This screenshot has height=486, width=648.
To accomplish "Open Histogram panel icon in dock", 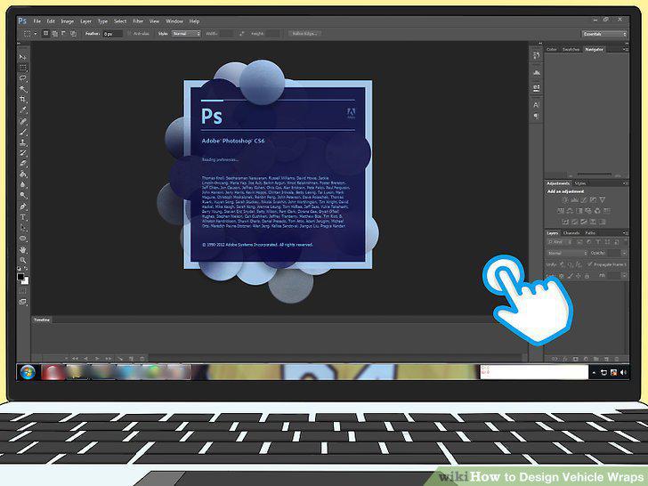I will point(537,73).
